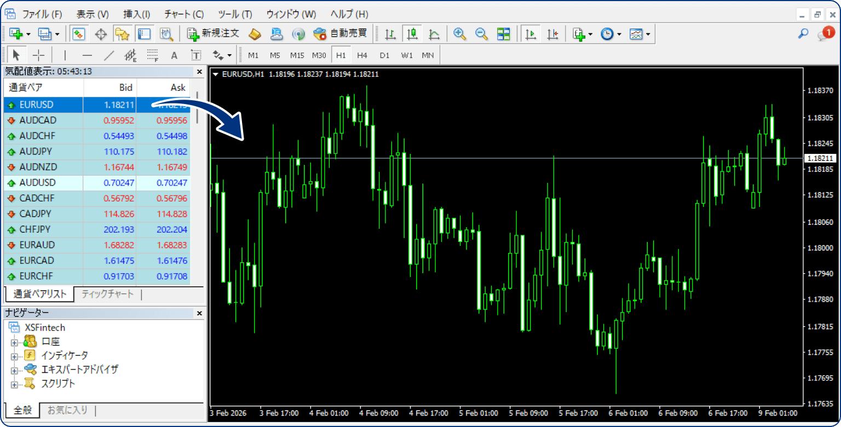Screen dimensions: 841x427
Task: Select the crosshair cursor tool
Action: point(38,55)
